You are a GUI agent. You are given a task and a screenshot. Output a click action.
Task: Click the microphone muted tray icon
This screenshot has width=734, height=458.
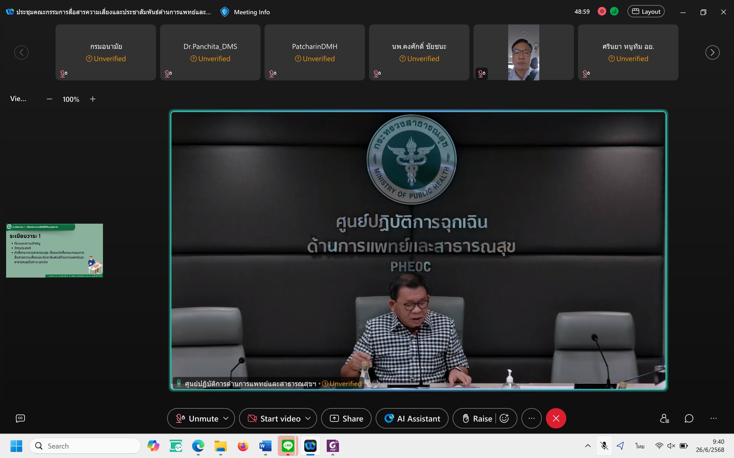point(604,446)
